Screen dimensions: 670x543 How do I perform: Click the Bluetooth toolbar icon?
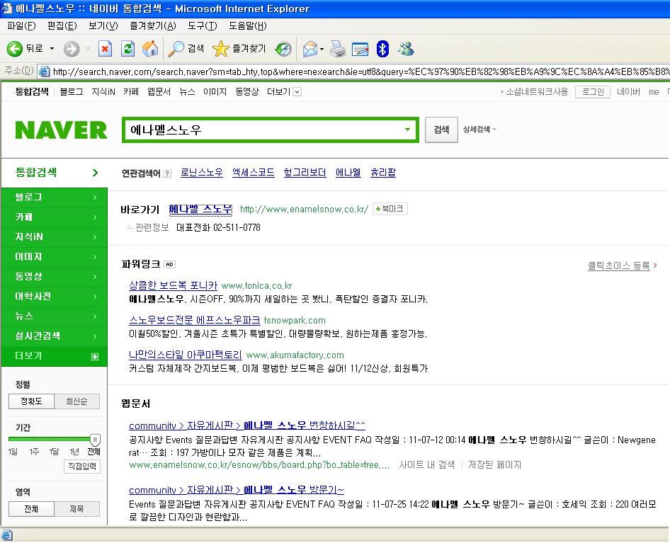pyautogui.click(x=382, y=49)
